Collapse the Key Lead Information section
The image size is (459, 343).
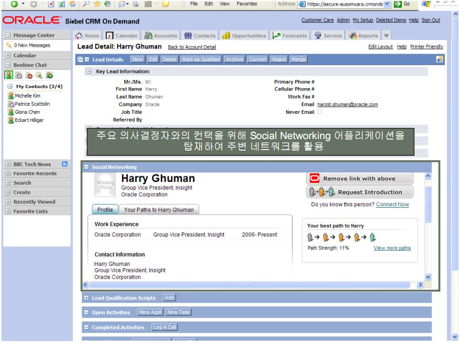[x=89, y=71]
